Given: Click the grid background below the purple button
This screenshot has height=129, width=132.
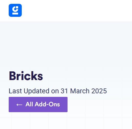Looking at the screenshot, I should click(66, 121).
